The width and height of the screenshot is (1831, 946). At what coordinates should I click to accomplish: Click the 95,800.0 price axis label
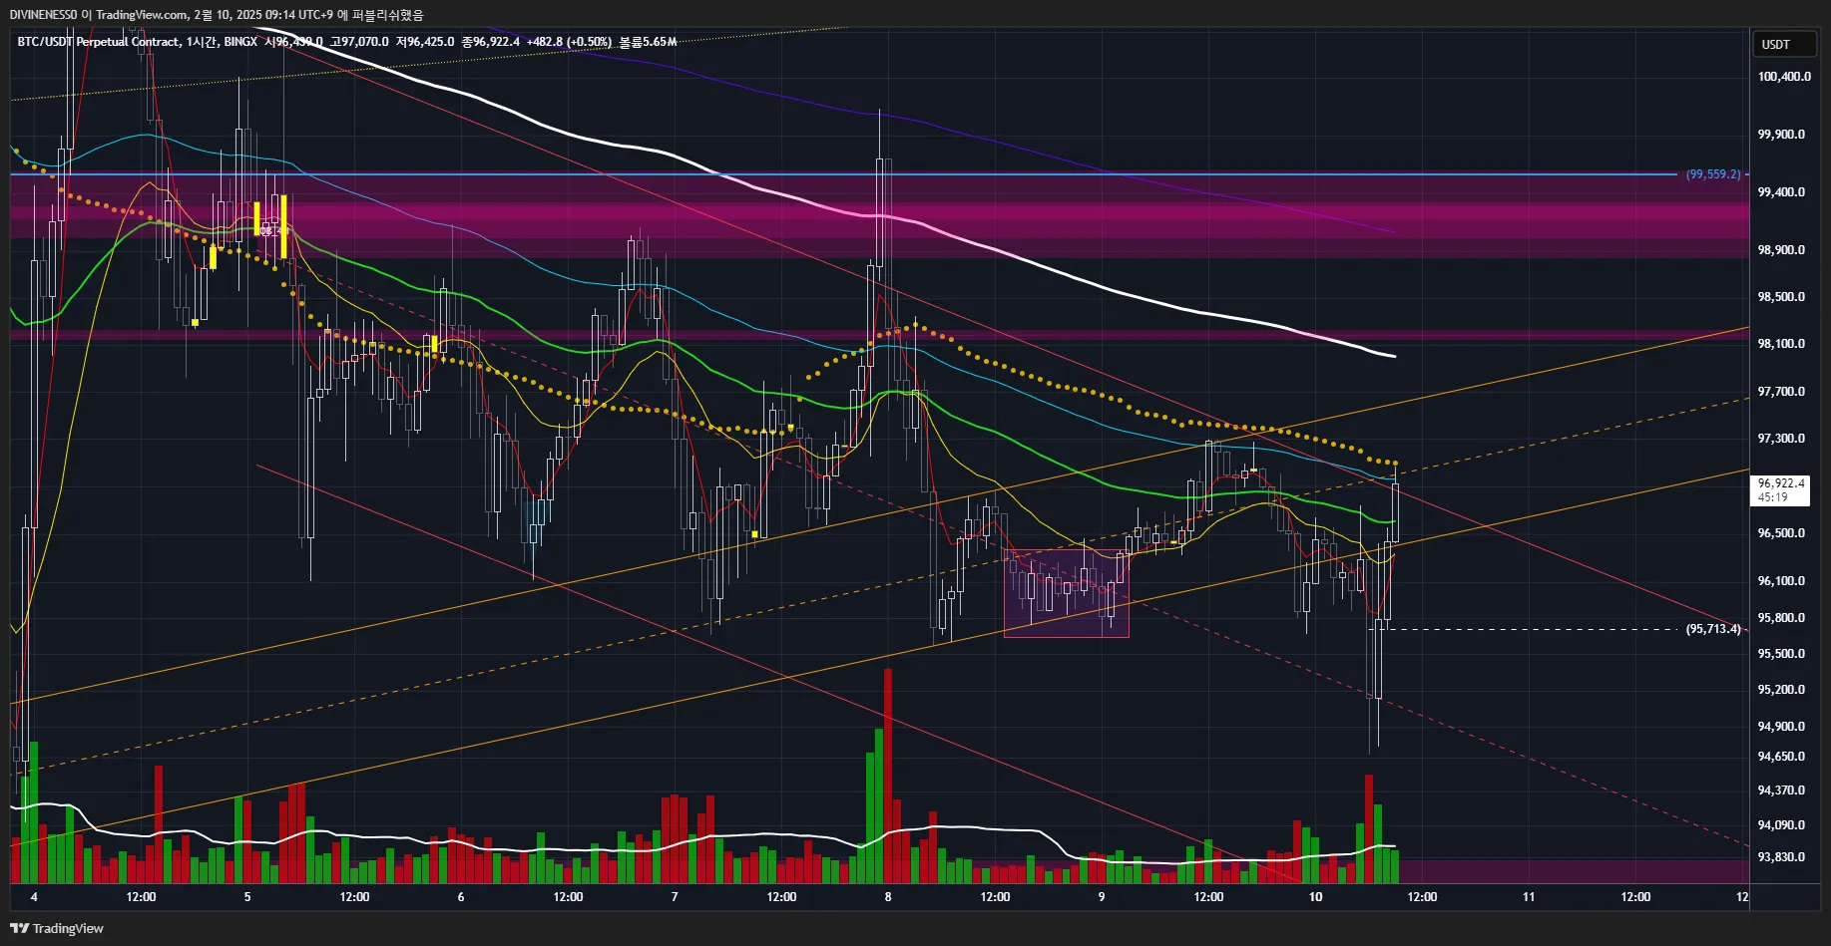click(x=1781, y=618)
